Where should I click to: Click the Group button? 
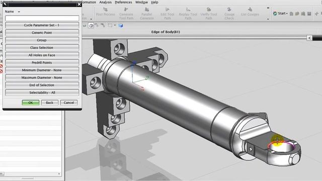[x=42, y=40]
